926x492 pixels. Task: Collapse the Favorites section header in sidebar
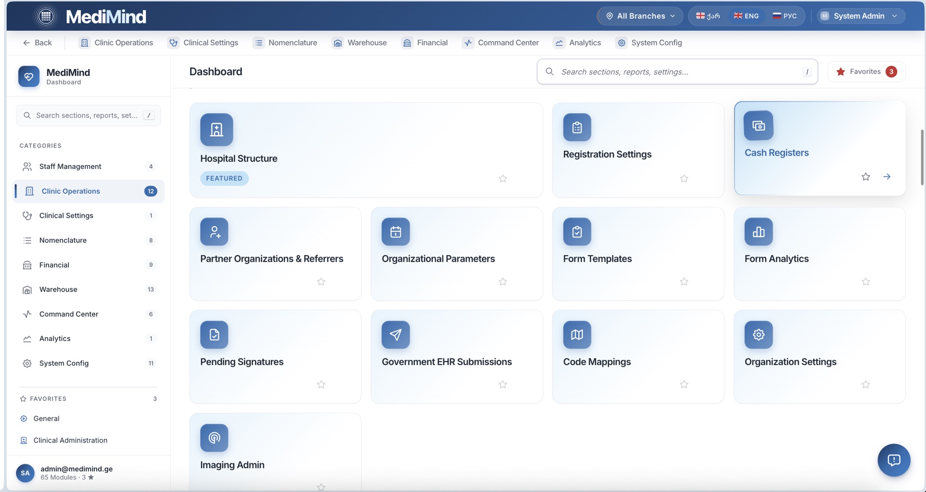tap(88, 399)
